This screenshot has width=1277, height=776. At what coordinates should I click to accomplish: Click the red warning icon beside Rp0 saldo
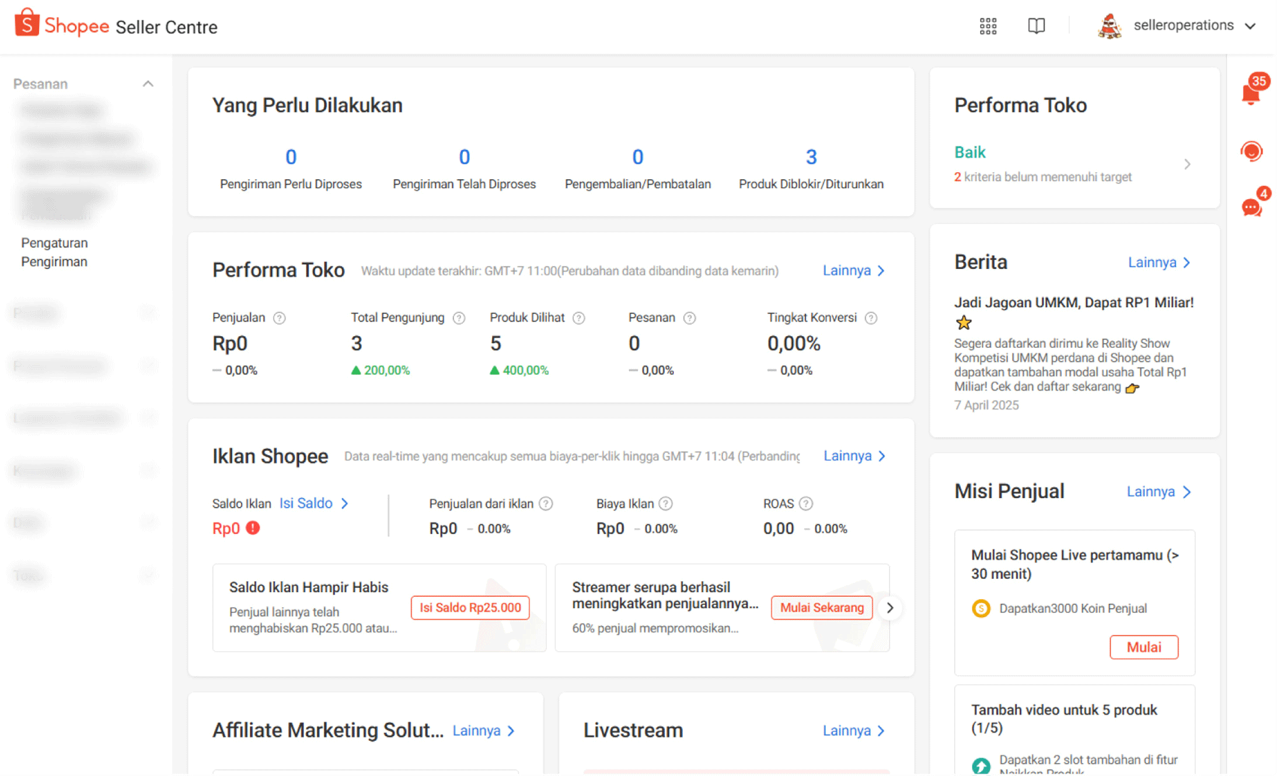click(253, 528)
